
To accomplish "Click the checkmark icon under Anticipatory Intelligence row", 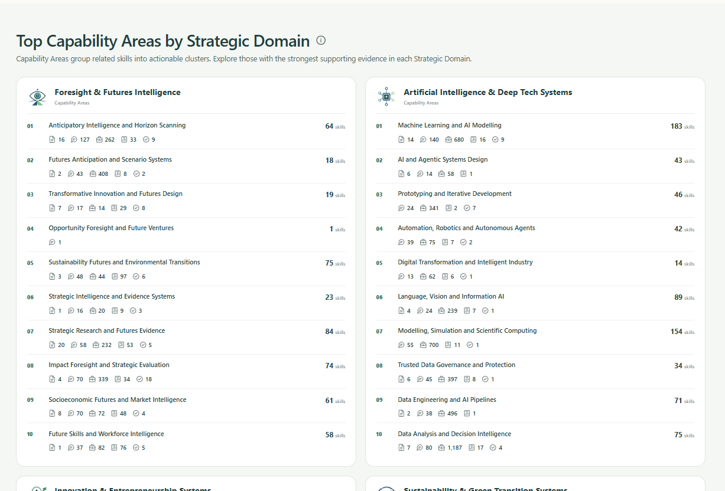I will click(145, 140).
